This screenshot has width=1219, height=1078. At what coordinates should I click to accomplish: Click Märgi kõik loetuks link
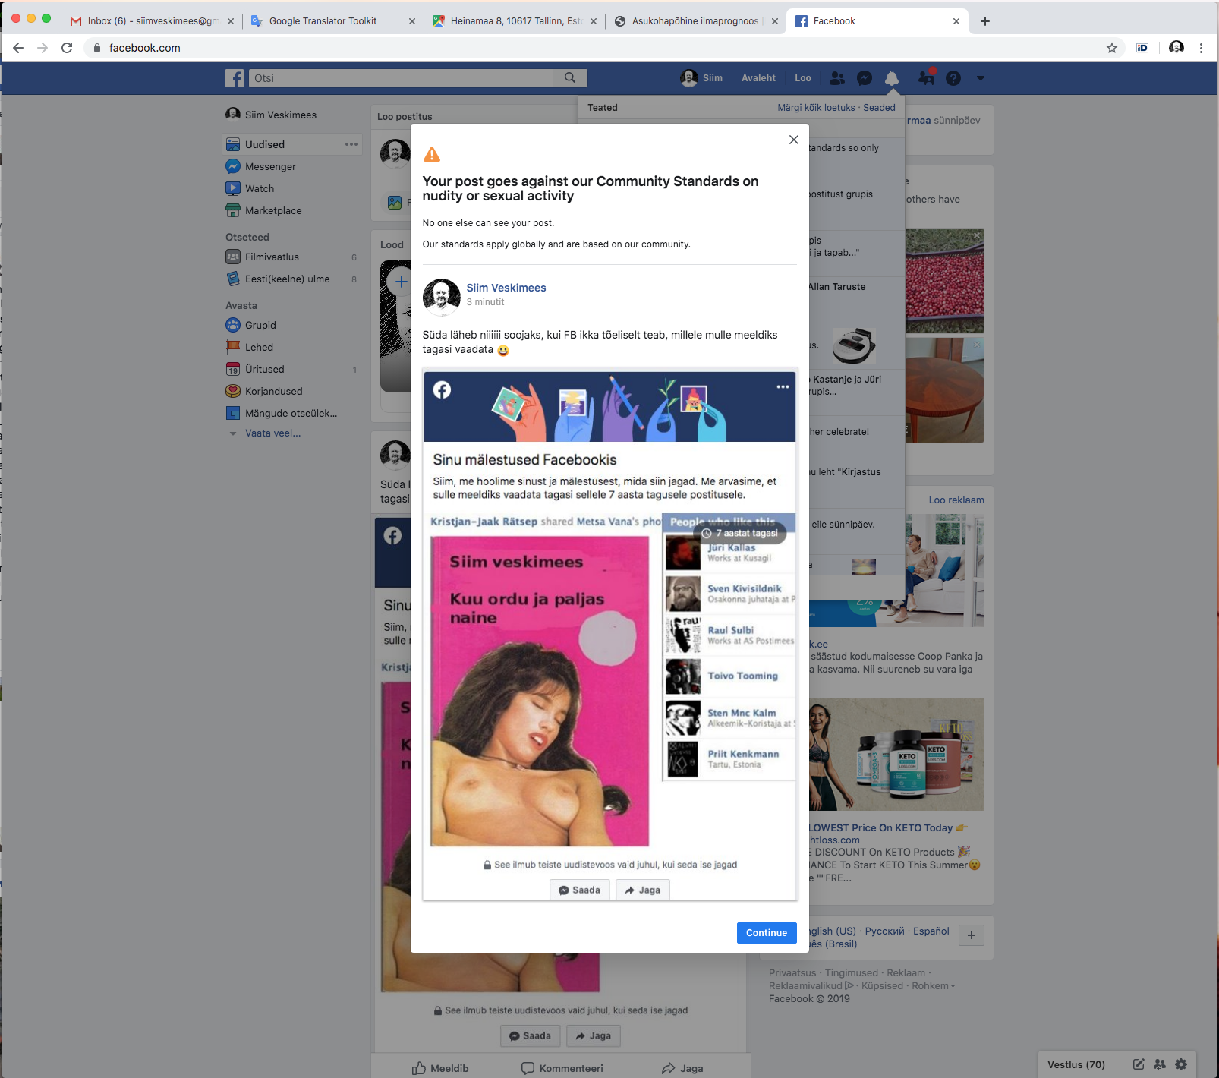pyautogui.click(x=816, y=108)
